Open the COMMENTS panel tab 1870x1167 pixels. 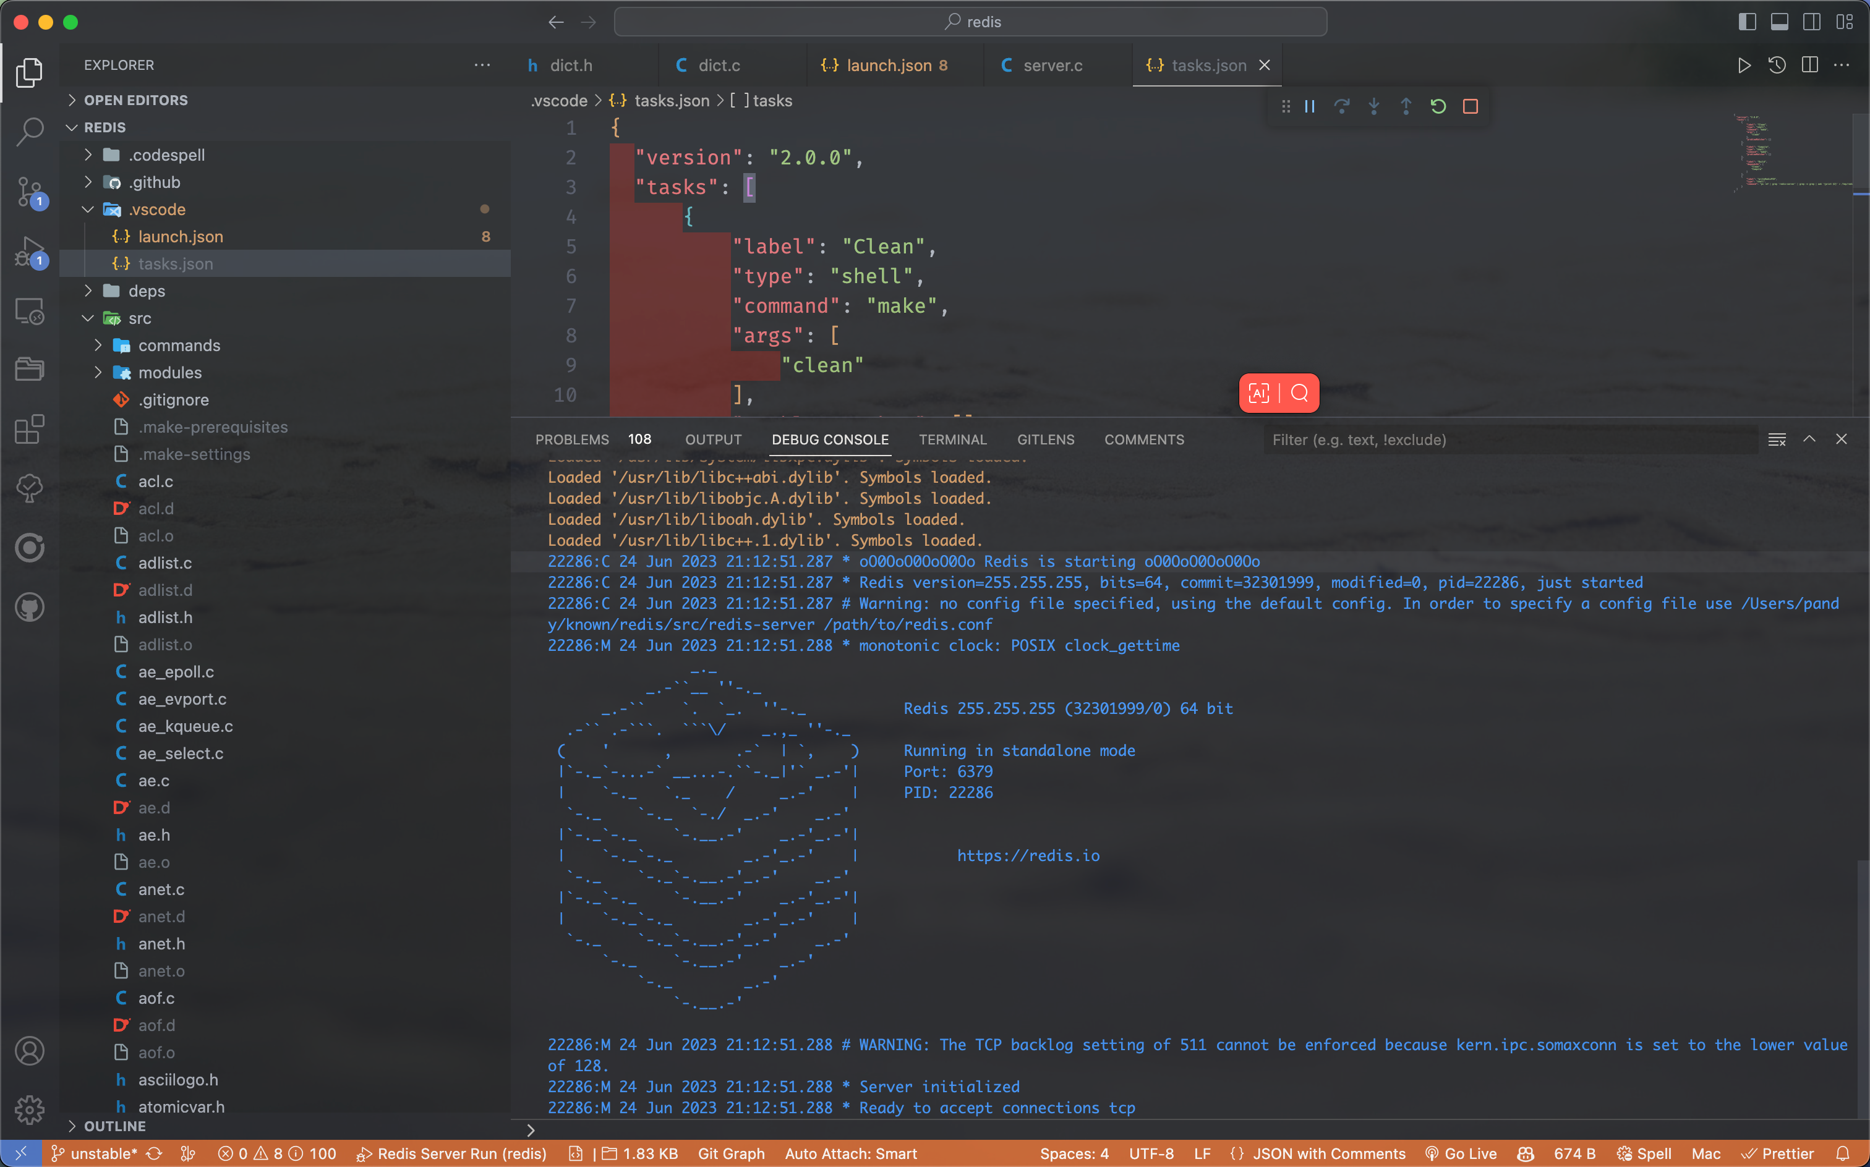click(1144, 439)
